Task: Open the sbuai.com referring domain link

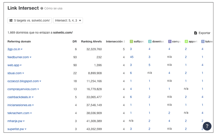Action: coord(14,73)
